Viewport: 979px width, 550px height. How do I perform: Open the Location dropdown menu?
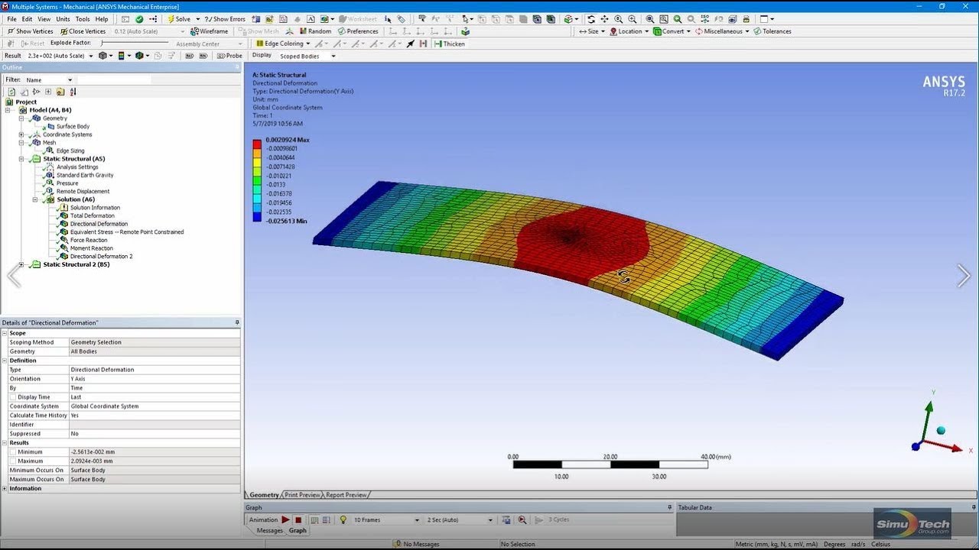pyautogui.click(x=629, y=31)
